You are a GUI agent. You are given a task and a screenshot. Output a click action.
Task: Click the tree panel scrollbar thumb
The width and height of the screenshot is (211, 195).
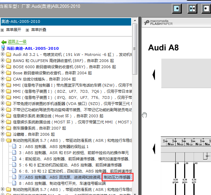(x=135, y=49)
